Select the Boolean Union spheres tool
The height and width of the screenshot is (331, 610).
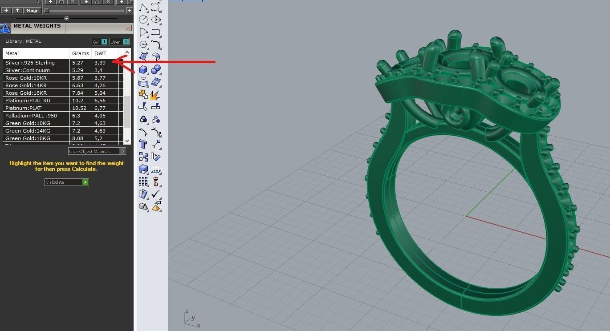[x=156, y=70]
